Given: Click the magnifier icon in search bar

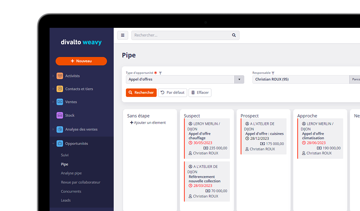Looking at the screenshot, I should pos(234,35).
